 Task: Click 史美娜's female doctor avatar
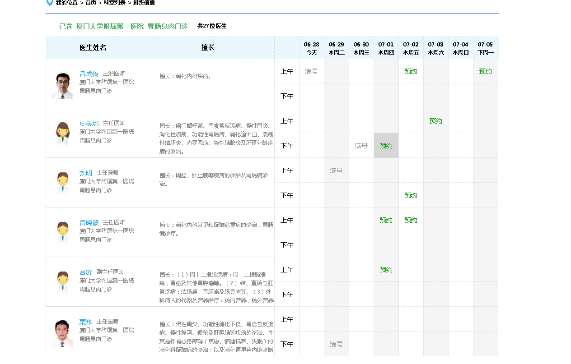coord(62,134)
